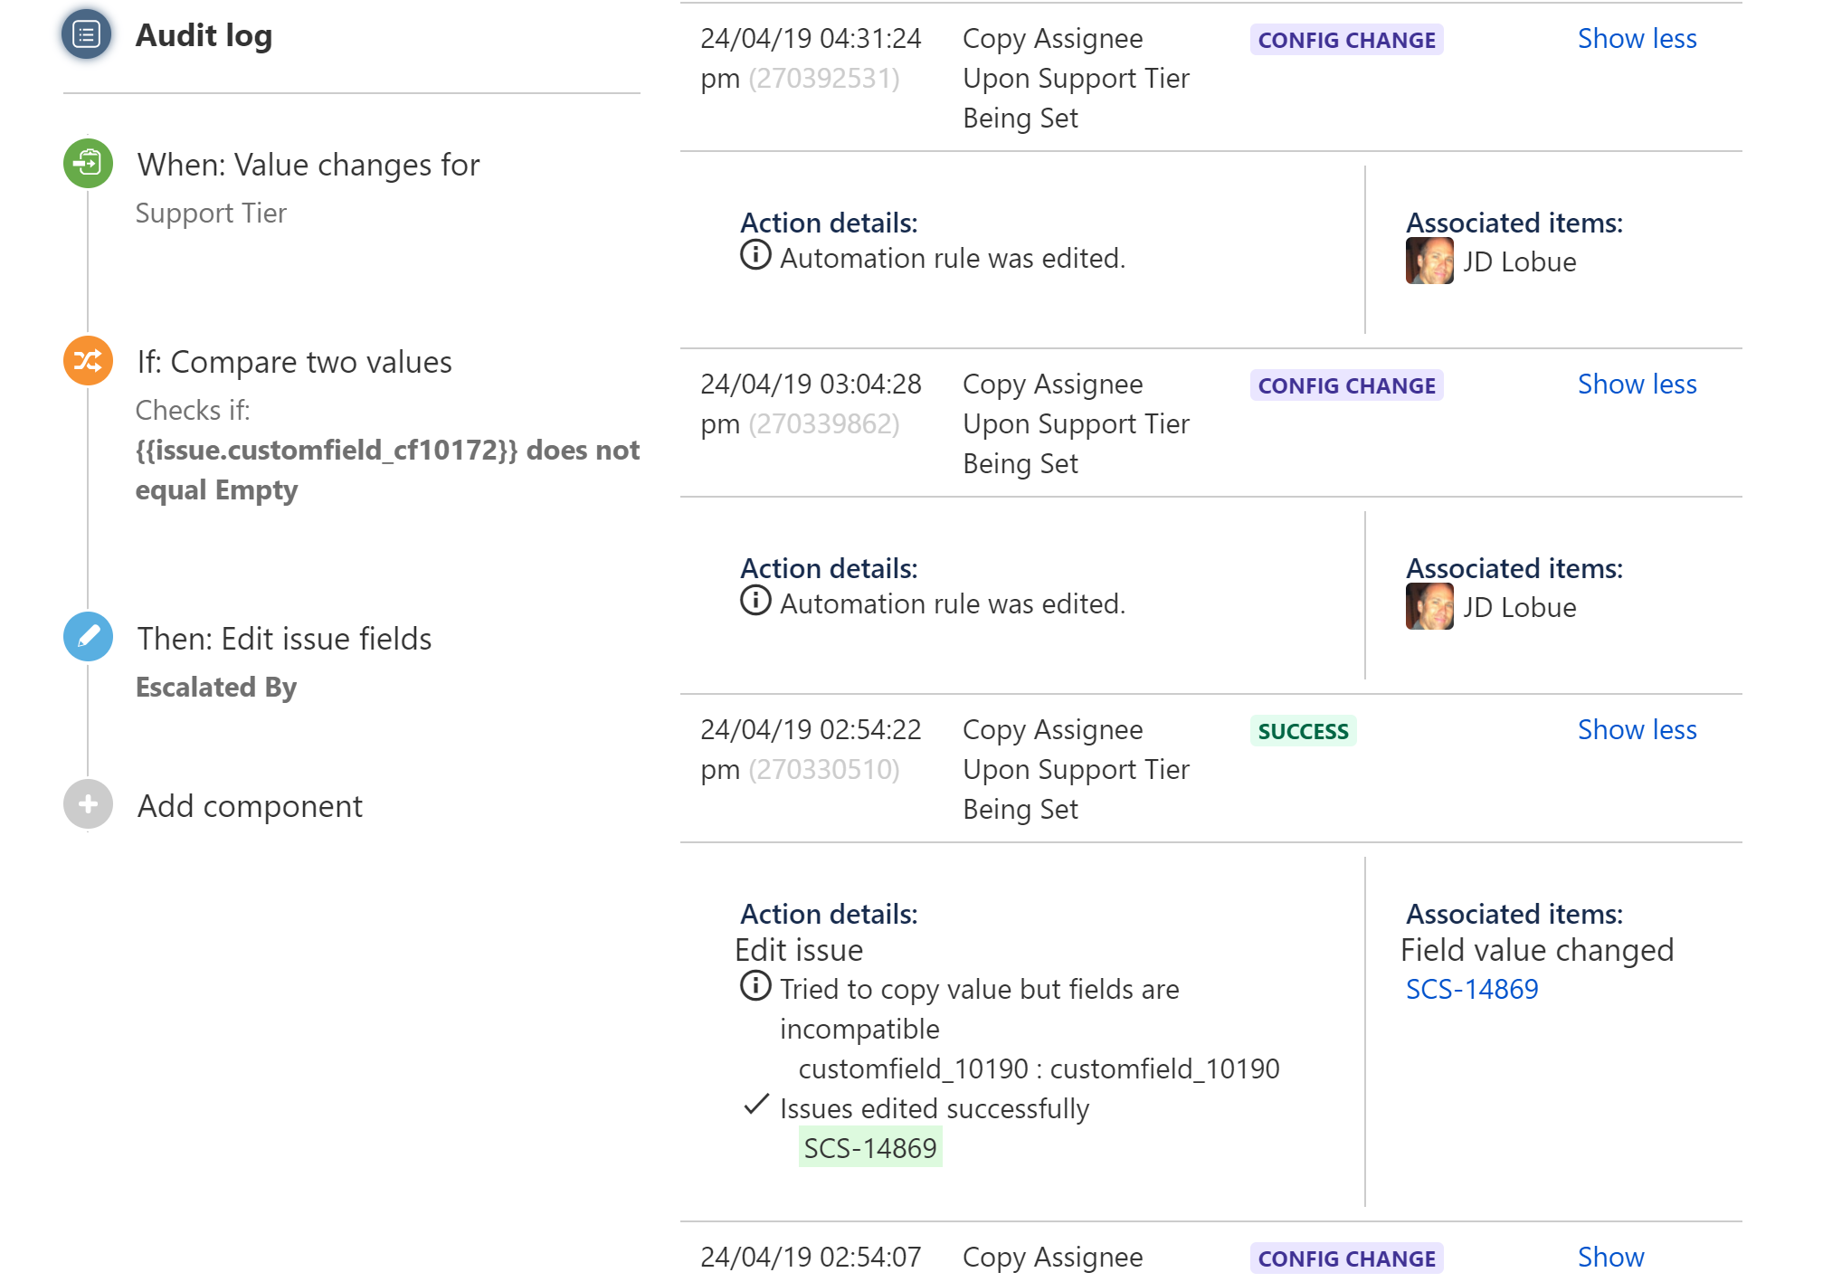Toggle the Show link on 02:54:07 entry

pyautogui.click(x=1610, y=1257)
